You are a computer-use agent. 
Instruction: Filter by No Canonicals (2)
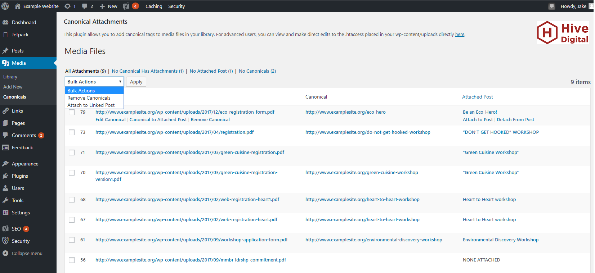257,71
